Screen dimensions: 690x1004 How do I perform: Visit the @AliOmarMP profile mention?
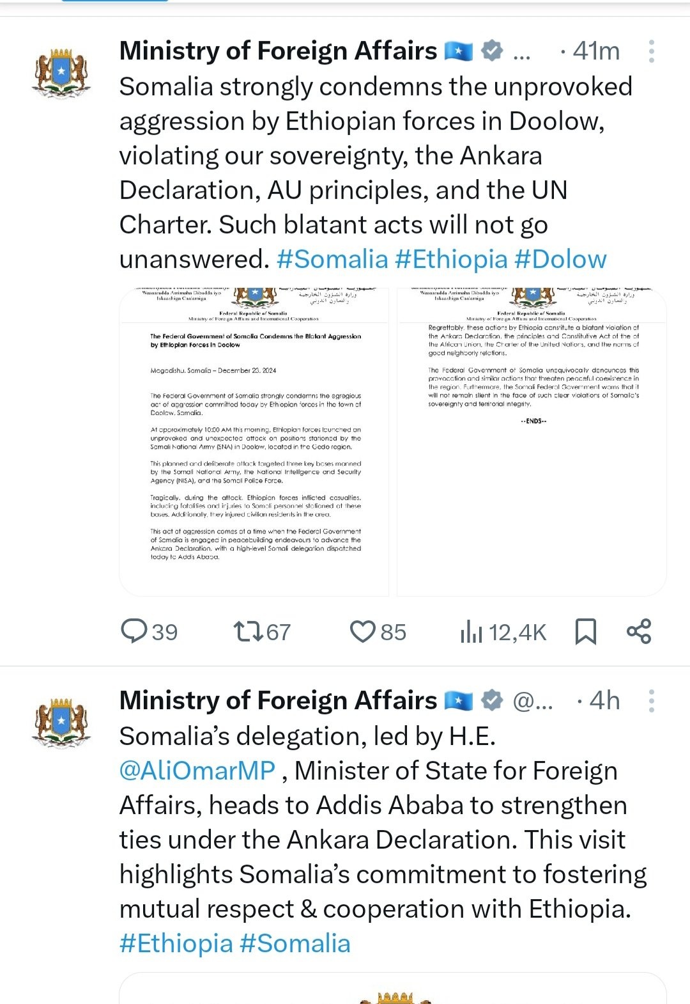(197, 771)
